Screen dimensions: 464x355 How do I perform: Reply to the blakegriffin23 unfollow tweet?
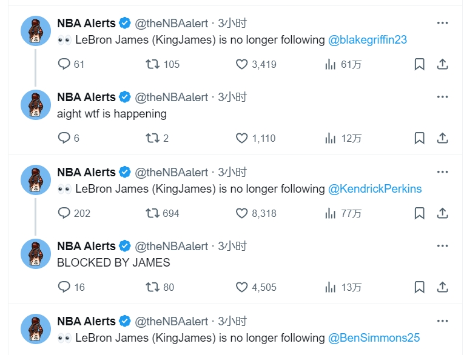point(64,64)
